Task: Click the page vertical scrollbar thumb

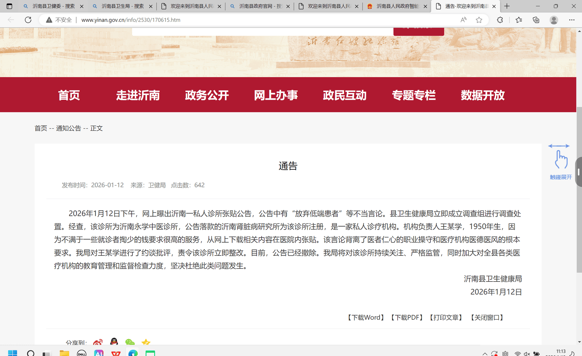Action: 579,190
